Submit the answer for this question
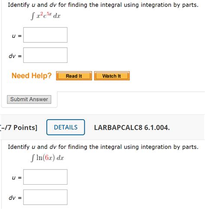205x209 pixels. [x=29, y=99]
